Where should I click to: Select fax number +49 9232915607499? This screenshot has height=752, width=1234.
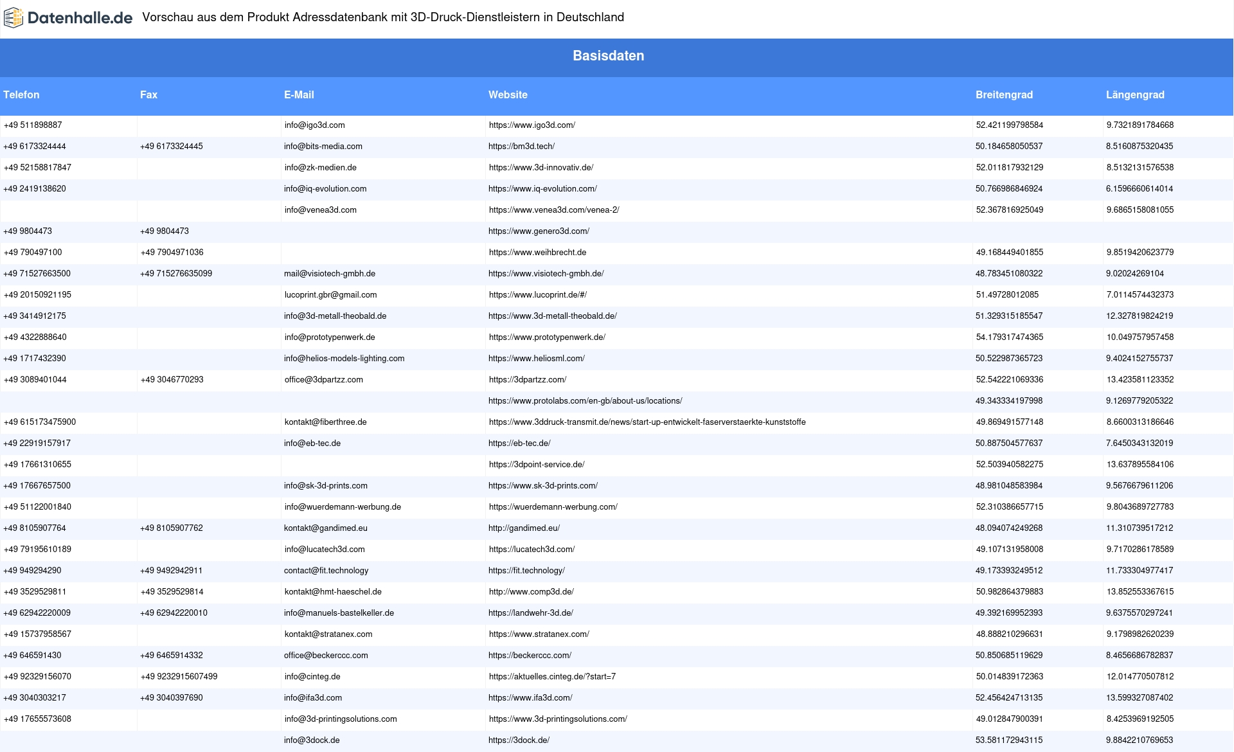pyautogui.click(x=179, y=677)
